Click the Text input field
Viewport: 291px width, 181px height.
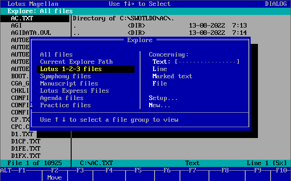[207, 62]
